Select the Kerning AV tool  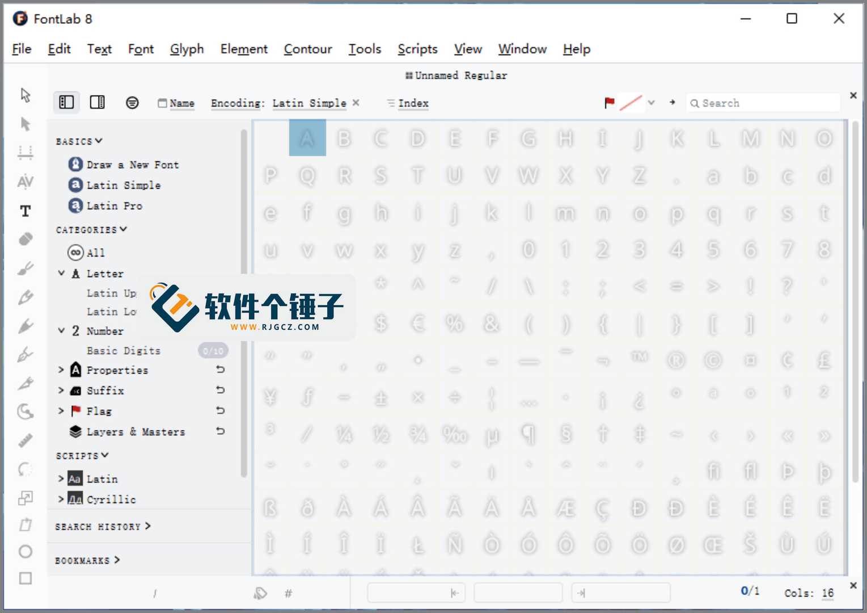tap(26, 182)
